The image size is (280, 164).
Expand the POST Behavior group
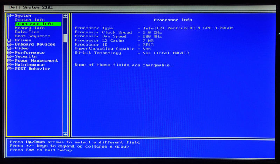click(9, 69)
